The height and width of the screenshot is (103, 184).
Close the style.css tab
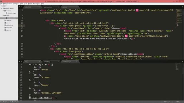coord(77,7)
